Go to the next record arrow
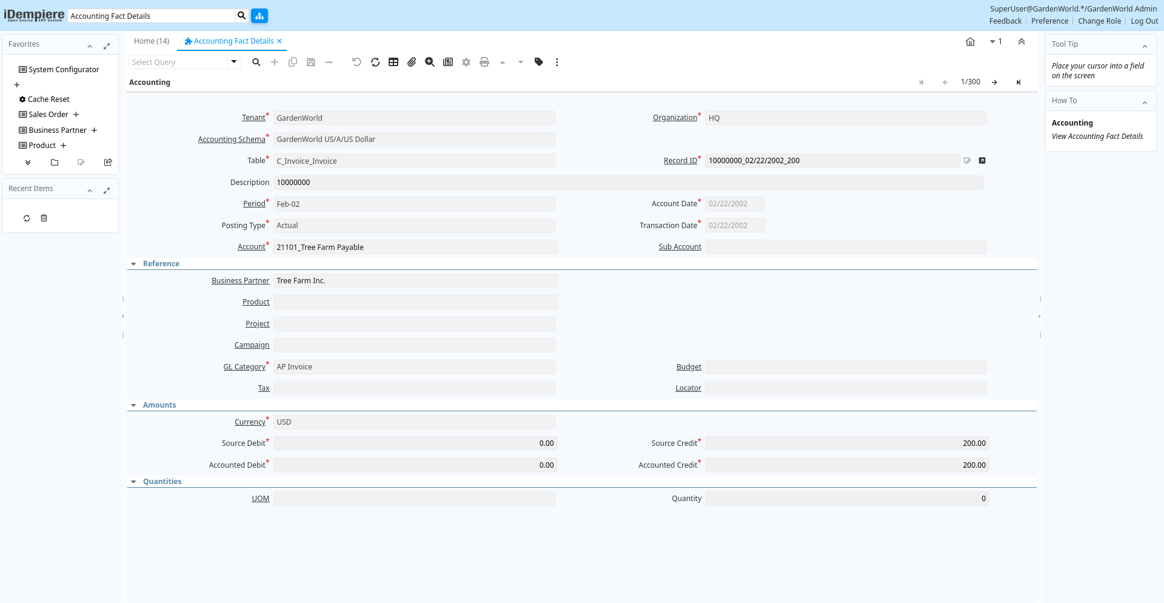 tap(994, 83)
